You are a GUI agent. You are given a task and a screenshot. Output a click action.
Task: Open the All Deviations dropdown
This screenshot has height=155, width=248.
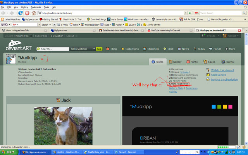(x=83, y=49)
